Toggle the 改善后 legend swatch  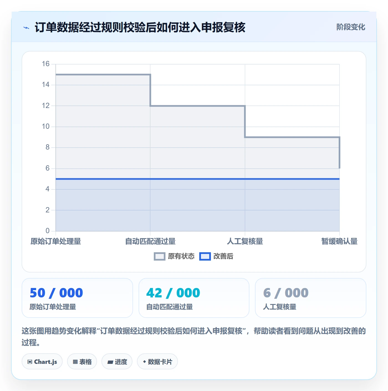click(205, 256)
